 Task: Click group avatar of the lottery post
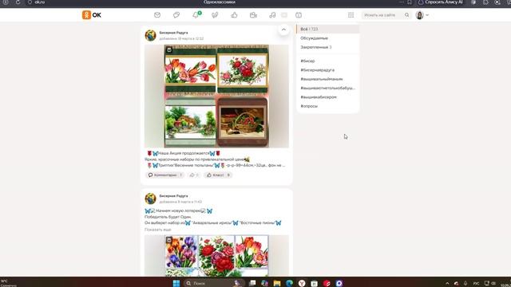(150, 199)
